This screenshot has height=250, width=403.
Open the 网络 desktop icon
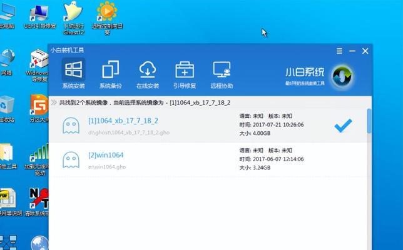[x=7, y=62]
